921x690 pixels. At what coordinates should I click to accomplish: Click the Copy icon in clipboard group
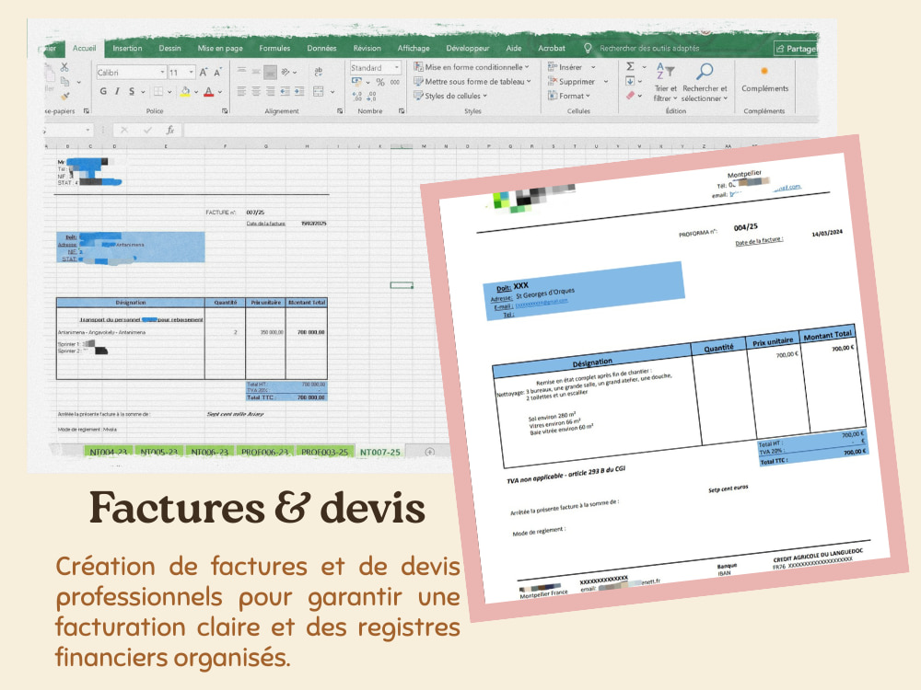click(65, 82)
